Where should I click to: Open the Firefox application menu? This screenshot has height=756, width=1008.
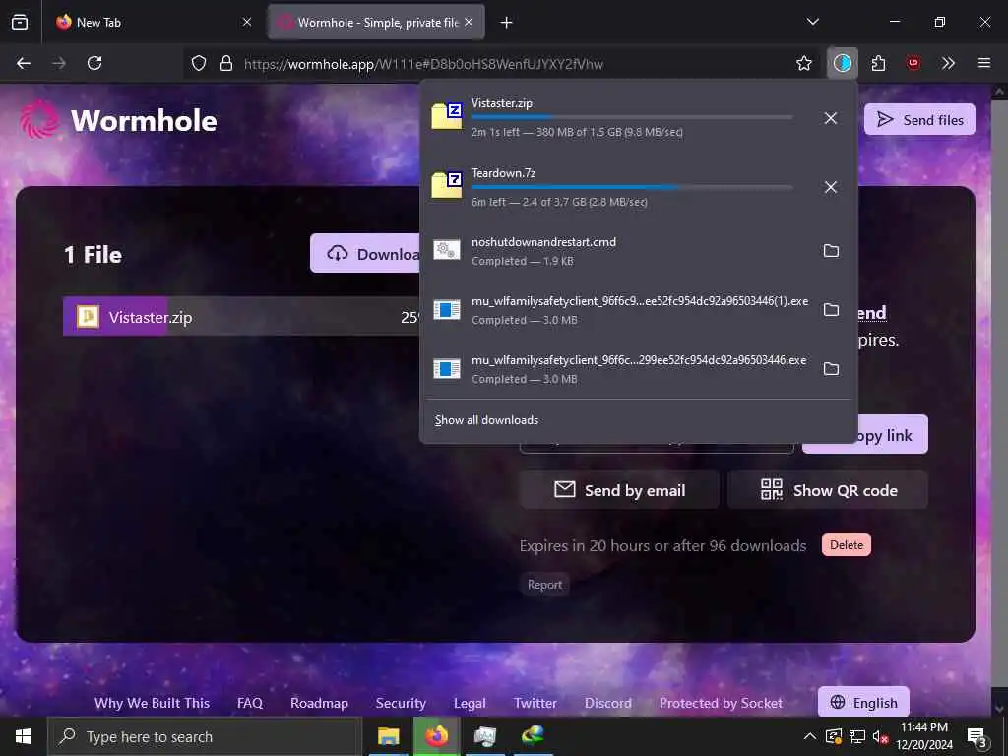pos(984,63)
